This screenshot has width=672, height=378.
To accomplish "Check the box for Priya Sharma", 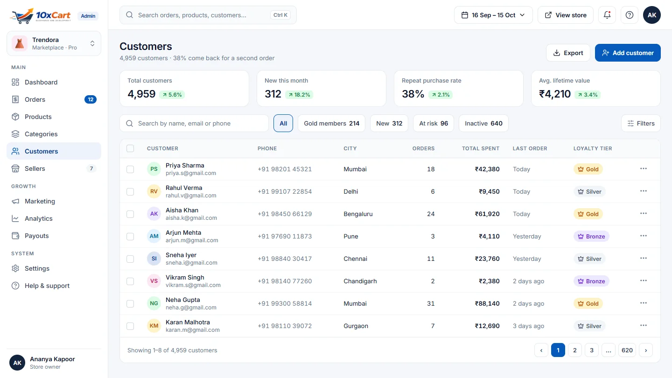I will pos(130,169).
